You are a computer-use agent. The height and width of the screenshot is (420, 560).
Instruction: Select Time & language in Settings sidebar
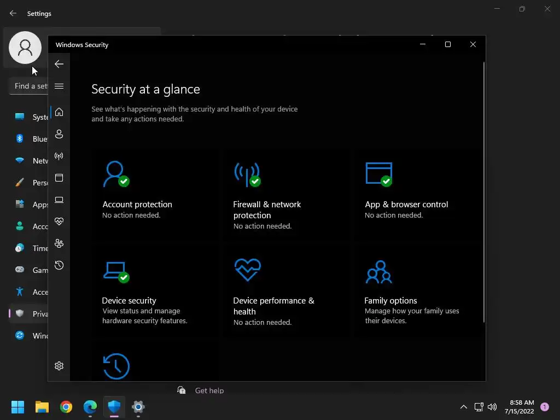[x=28, y=248]
